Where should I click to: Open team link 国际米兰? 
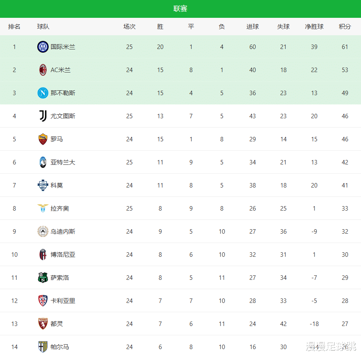[63, 47]
